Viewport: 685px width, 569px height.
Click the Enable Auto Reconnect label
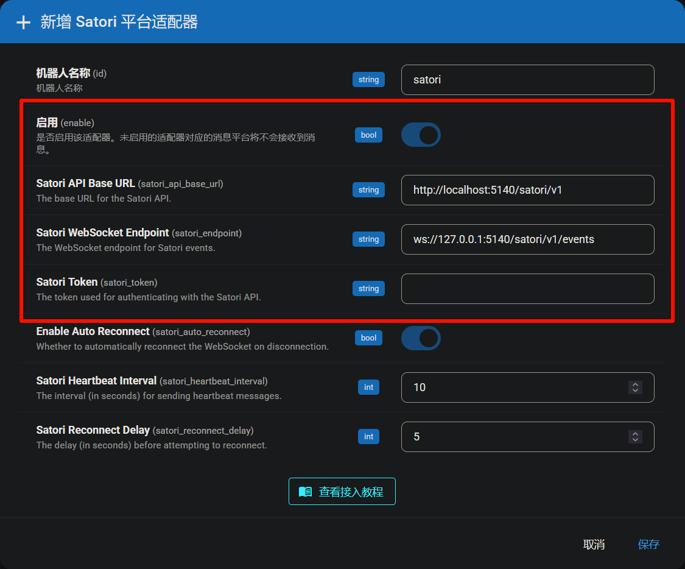(143, 331)
